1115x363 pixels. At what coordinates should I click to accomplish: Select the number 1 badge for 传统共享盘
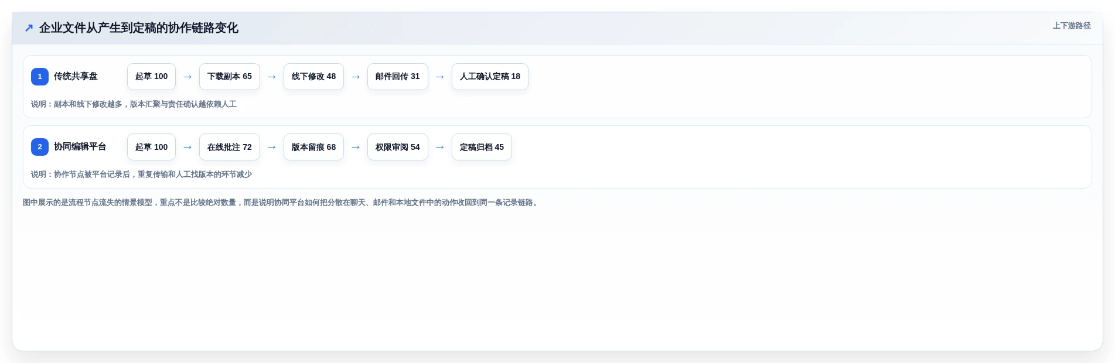(40, 77)
